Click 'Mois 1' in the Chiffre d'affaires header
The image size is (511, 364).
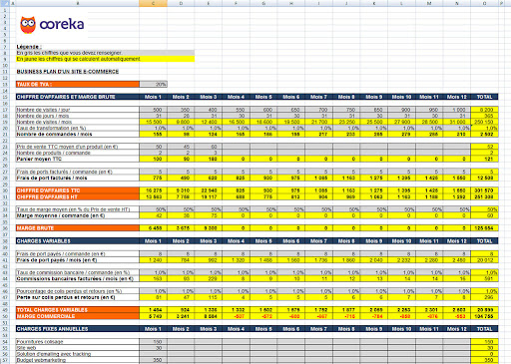[x=153, y=97]
